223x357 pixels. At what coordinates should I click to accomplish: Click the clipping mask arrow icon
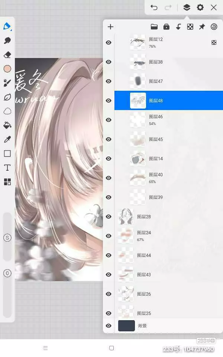click(178, 27)
